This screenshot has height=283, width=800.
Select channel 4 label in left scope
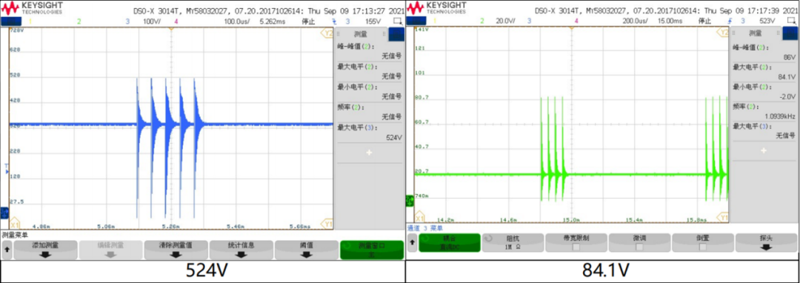176,21
